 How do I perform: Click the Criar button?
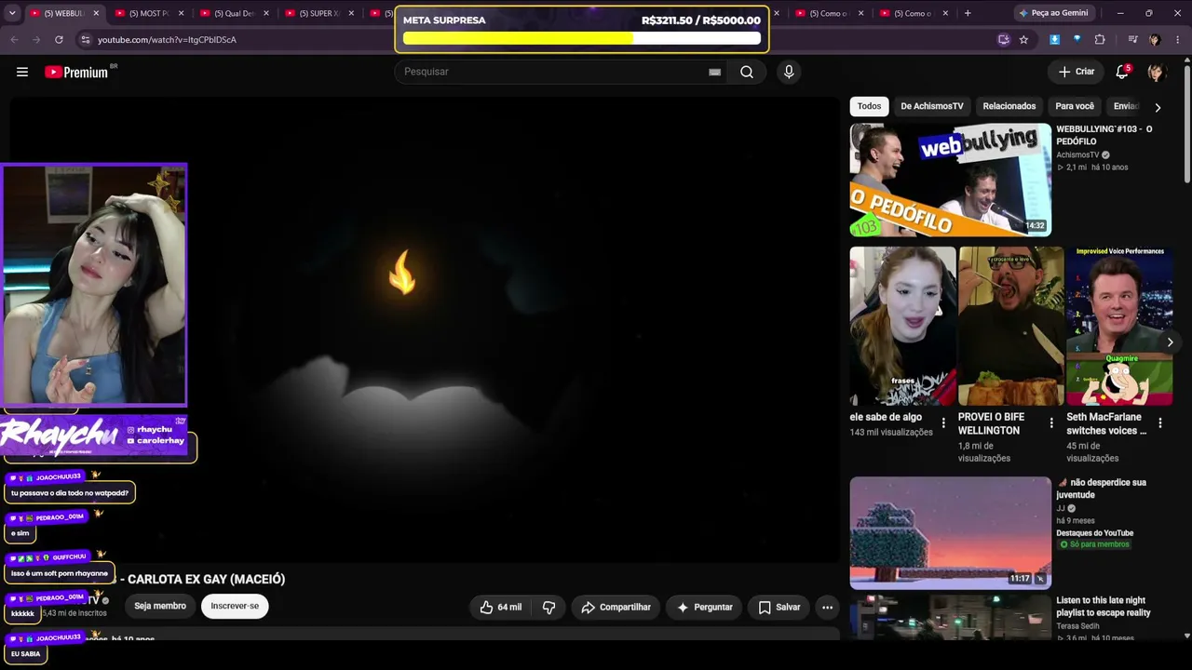(1077, 72)
